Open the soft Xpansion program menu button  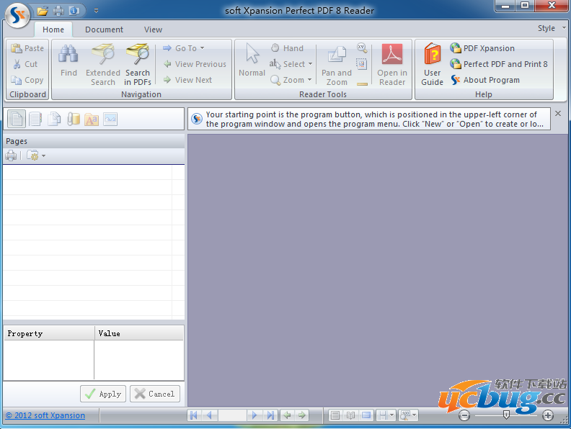pos(17,15)
